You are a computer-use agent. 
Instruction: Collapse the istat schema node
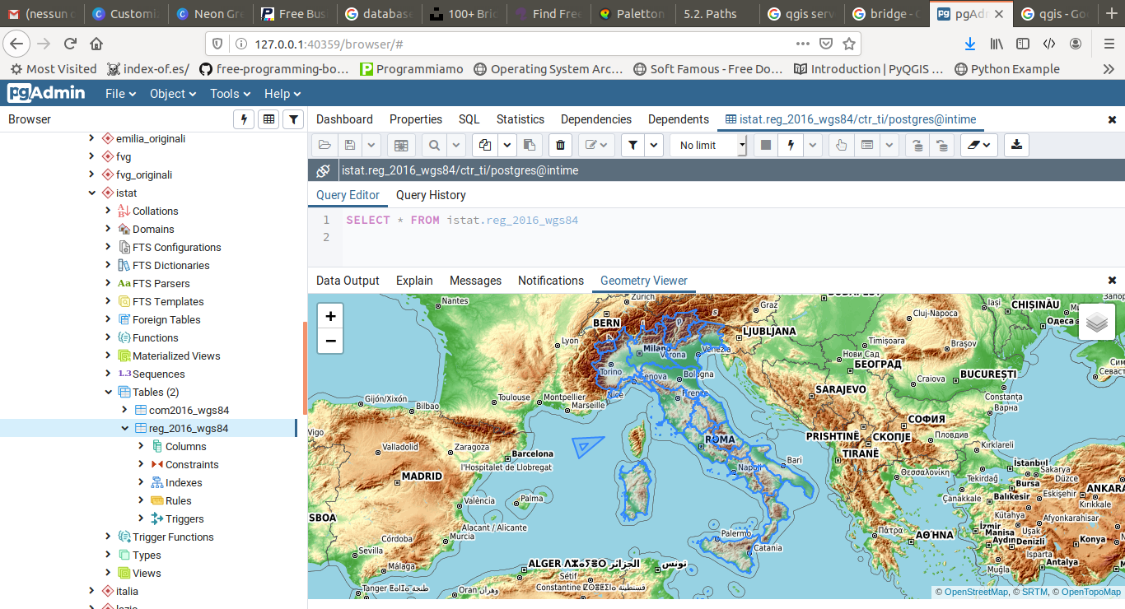click(x=92, y=193)
